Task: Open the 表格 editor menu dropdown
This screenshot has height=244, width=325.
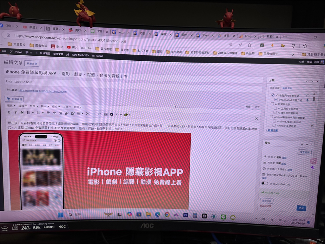Action: point(77,107)
